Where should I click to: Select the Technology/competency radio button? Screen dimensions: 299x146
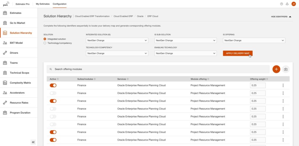45,43
